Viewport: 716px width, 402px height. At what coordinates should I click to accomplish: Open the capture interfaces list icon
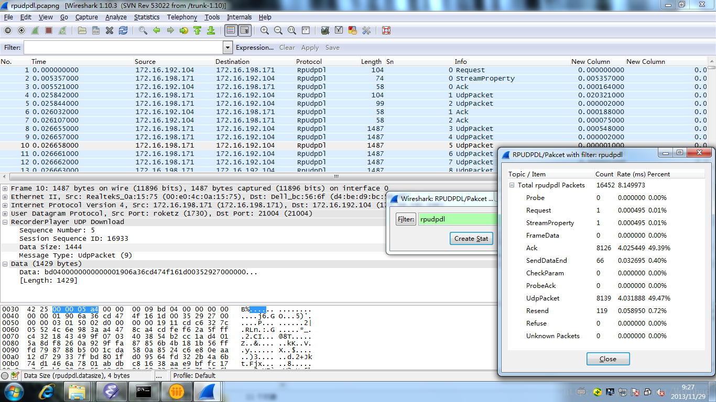(x=8, y=30)
